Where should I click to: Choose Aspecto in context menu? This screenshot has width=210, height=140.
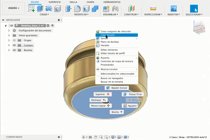click(117, 58)
